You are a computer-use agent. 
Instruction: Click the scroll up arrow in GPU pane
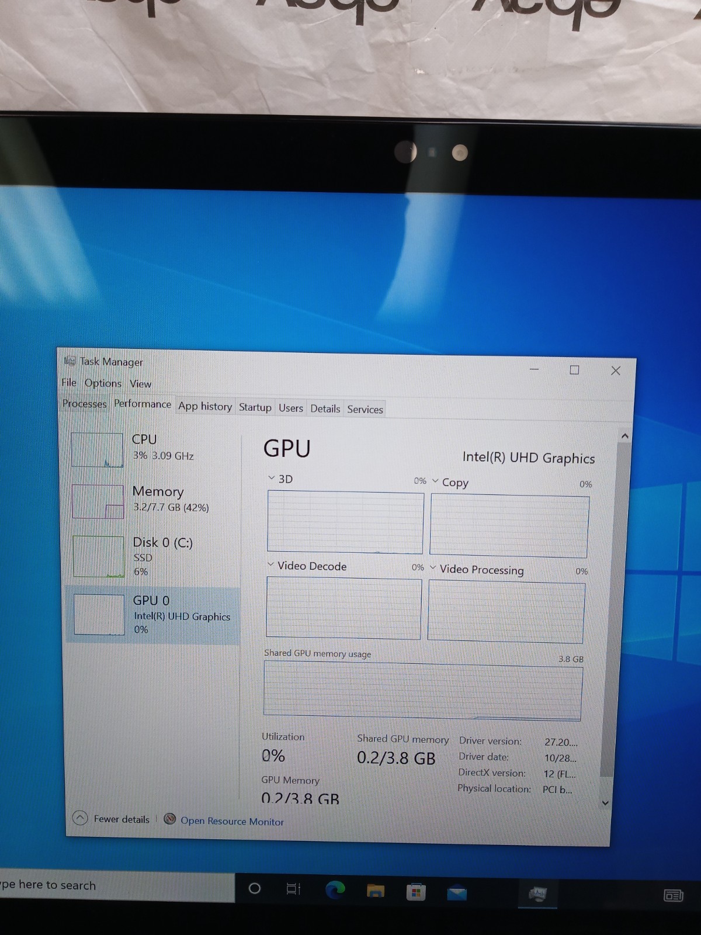coord(624,436)
